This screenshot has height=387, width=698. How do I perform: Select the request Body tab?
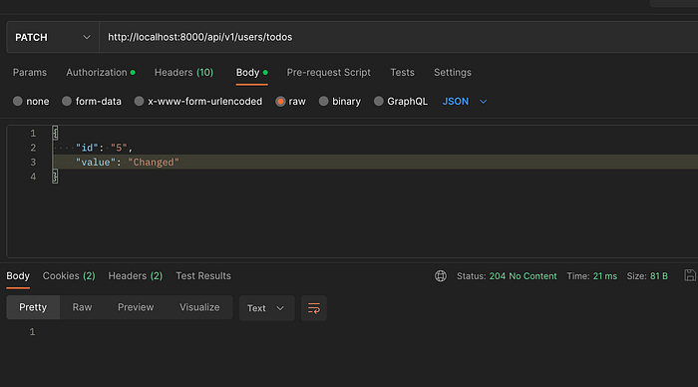(251, 73)
